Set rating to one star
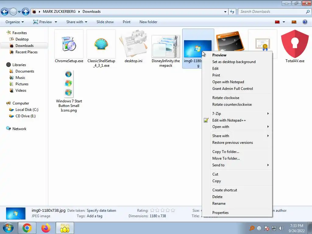Screen dimensions: 312x234 point(152,210)
